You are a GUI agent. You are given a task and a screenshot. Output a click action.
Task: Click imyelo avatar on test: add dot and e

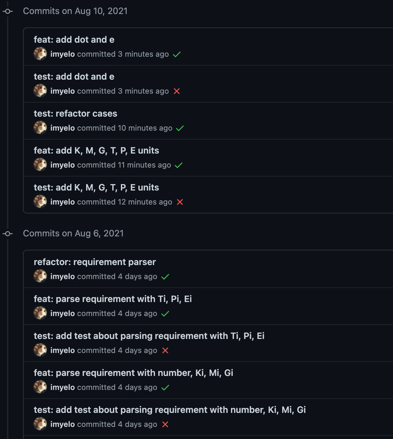(x=40, y=91)
